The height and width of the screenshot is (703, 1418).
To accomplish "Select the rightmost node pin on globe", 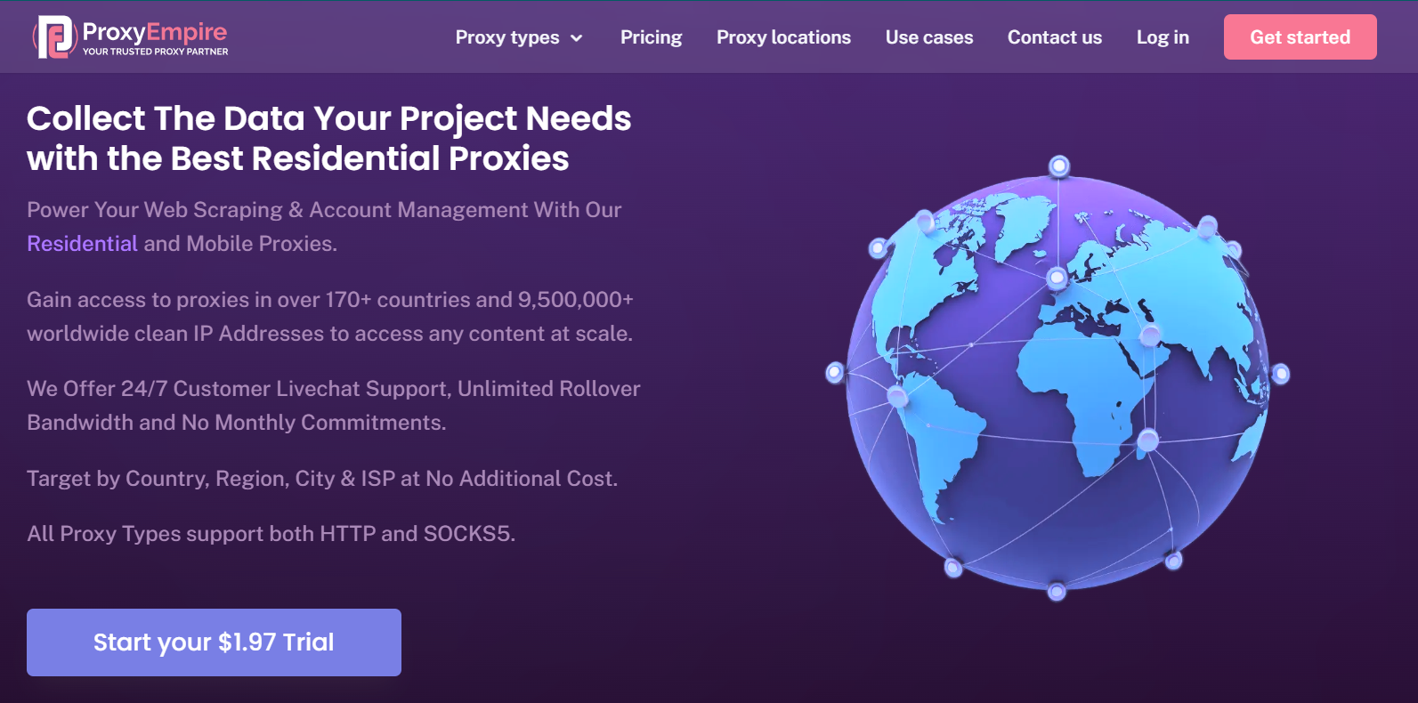I will point(1281,374).
